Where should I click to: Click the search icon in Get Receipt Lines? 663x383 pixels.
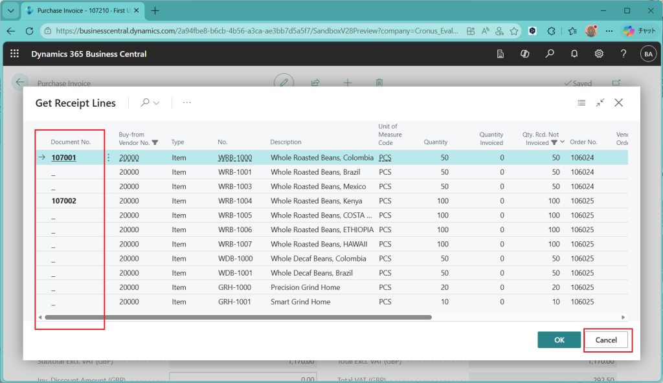pyautogui.click(x=145, y=103)
